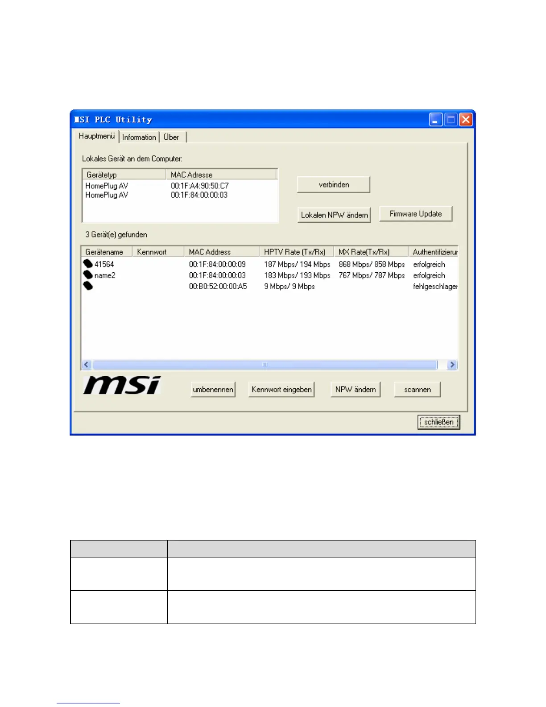Sort by Authentifizierung column header
546x707 pixels.
click(x=434, y=252)
